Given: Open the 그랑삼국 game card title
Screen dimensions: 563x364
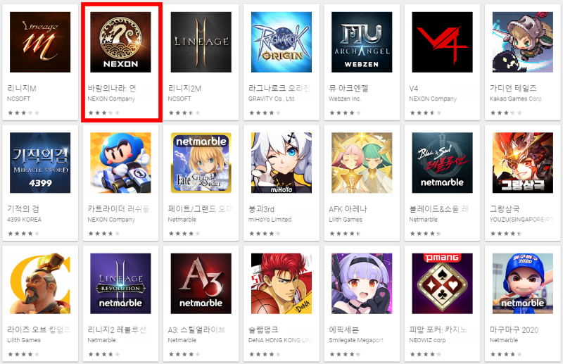Looking at the screenshot, I should point(505,209).
